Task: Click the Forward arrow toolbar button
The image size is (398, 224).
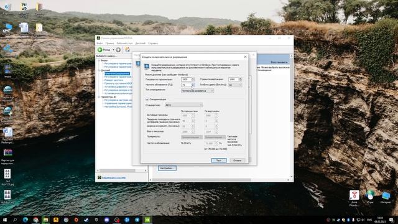Action: 118,50
